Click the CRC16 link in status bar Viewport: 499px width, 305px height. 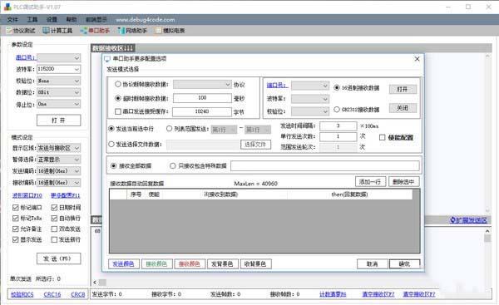52,294
